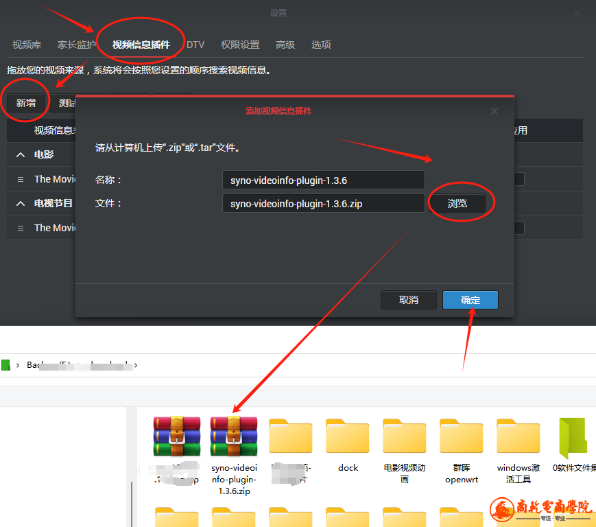Select the 群晖 openwrt folder
The width and height of the screenshot is (596, 527).
[462, 451]
